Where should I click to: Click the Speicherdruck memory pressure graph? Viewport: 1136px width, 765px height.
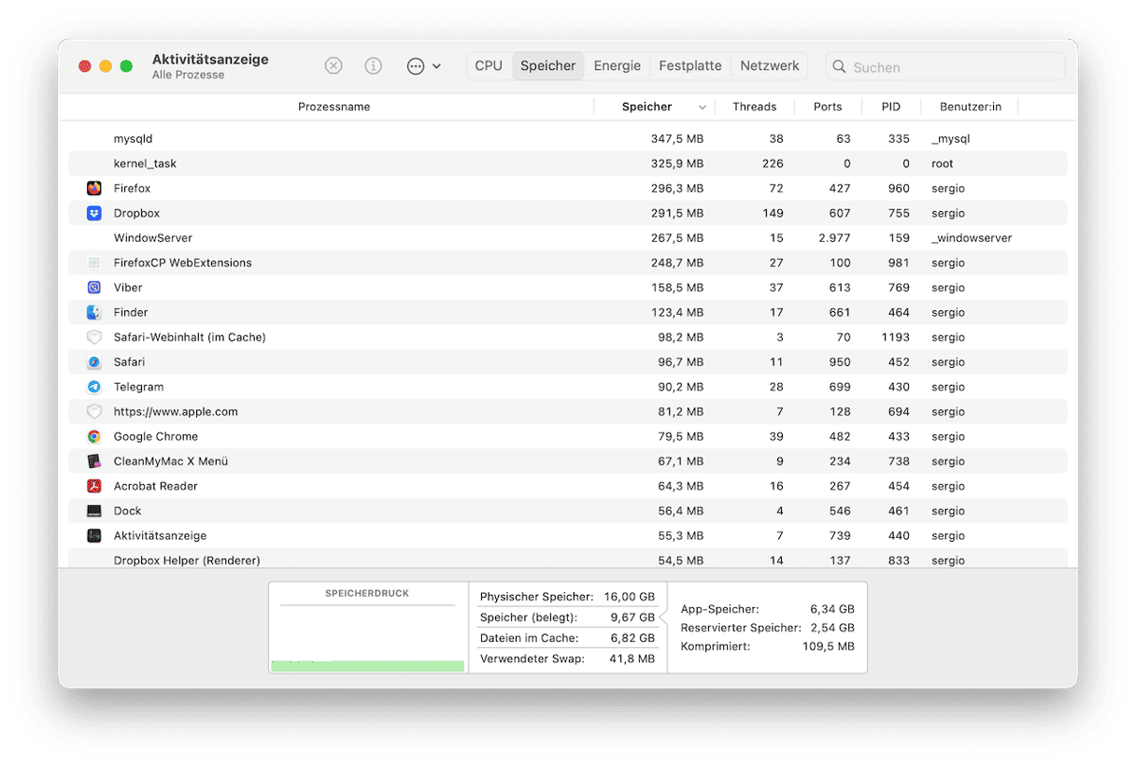(368, 628)
